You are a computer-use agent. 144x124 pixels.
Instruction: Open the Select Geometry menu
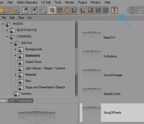click(x=27, y=2)
